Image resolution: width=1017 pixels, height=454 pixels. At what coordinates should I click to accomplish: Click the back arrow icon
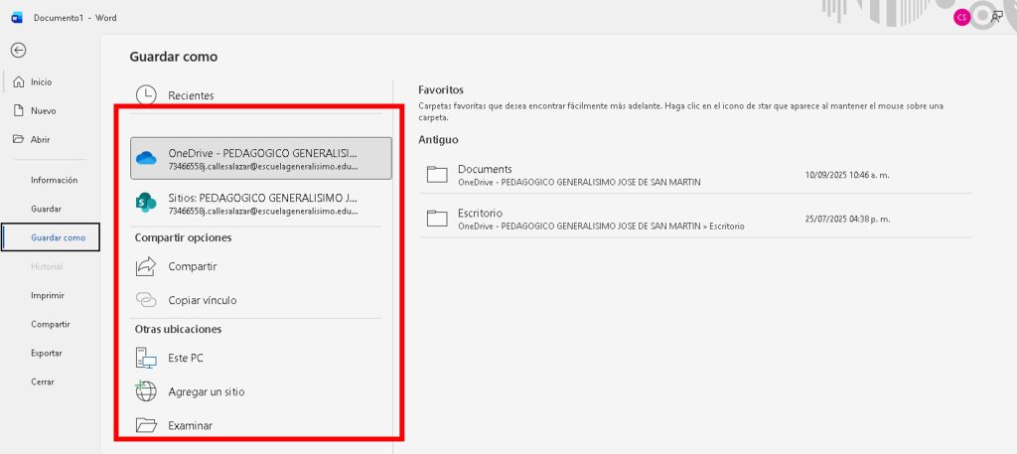18,50
